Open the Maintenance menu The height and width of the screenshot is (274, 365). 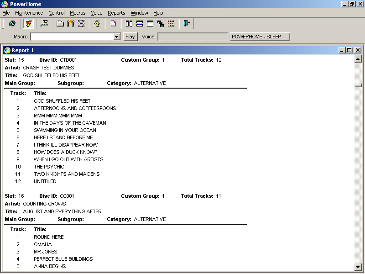tap(29, 13)
